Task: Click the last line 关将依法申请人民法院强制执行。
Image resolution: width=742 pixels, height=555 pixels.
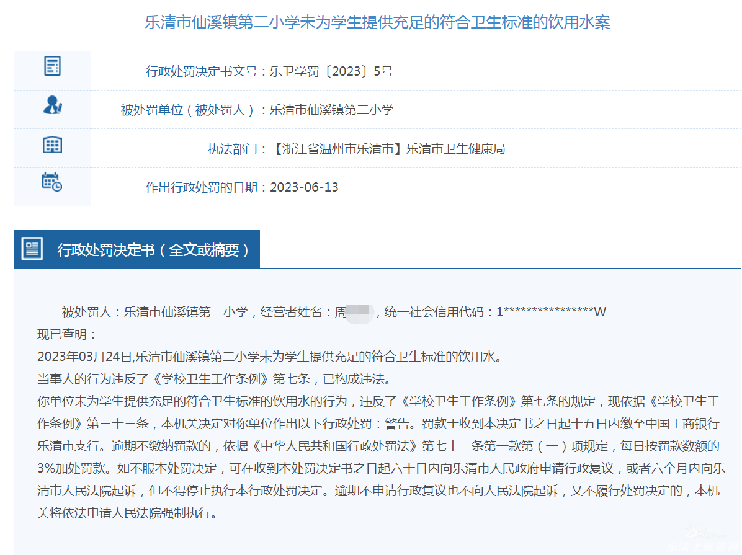Action: pyautogui.click(x=127, y=513)
